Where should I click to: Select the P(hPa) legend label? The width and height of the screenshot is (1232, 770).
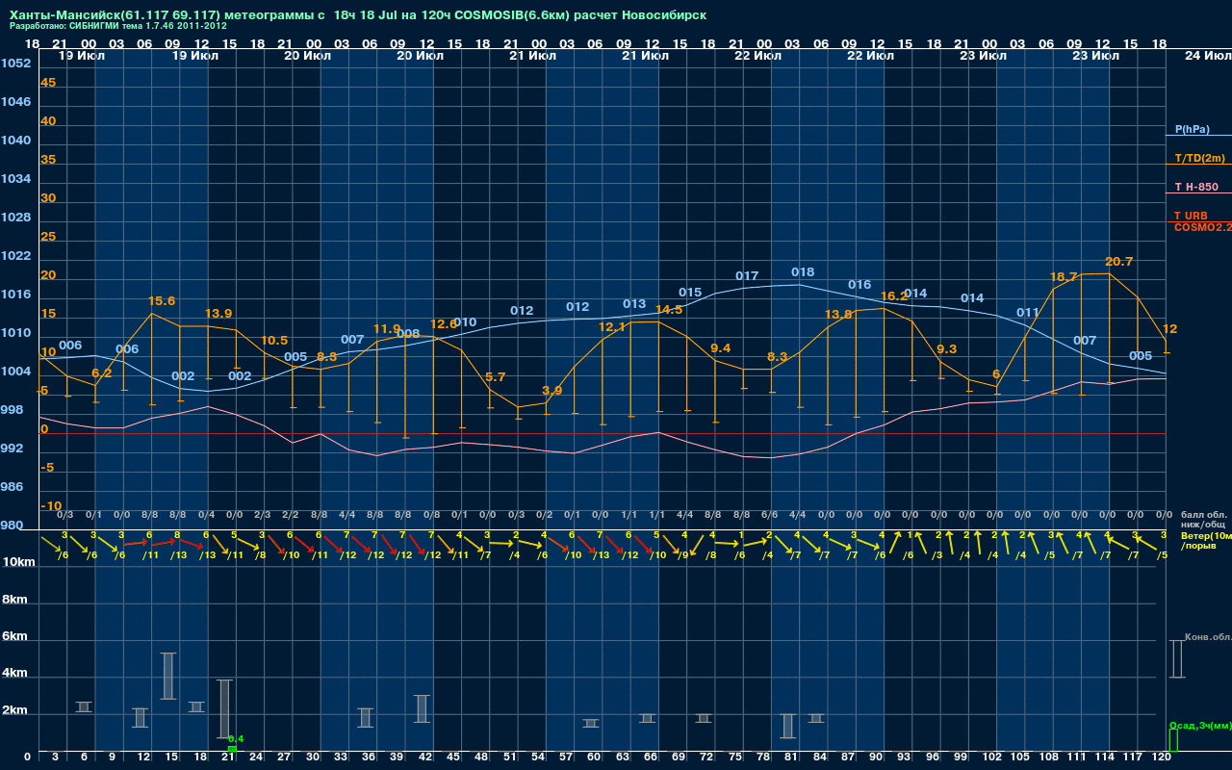click(1192, 129)
